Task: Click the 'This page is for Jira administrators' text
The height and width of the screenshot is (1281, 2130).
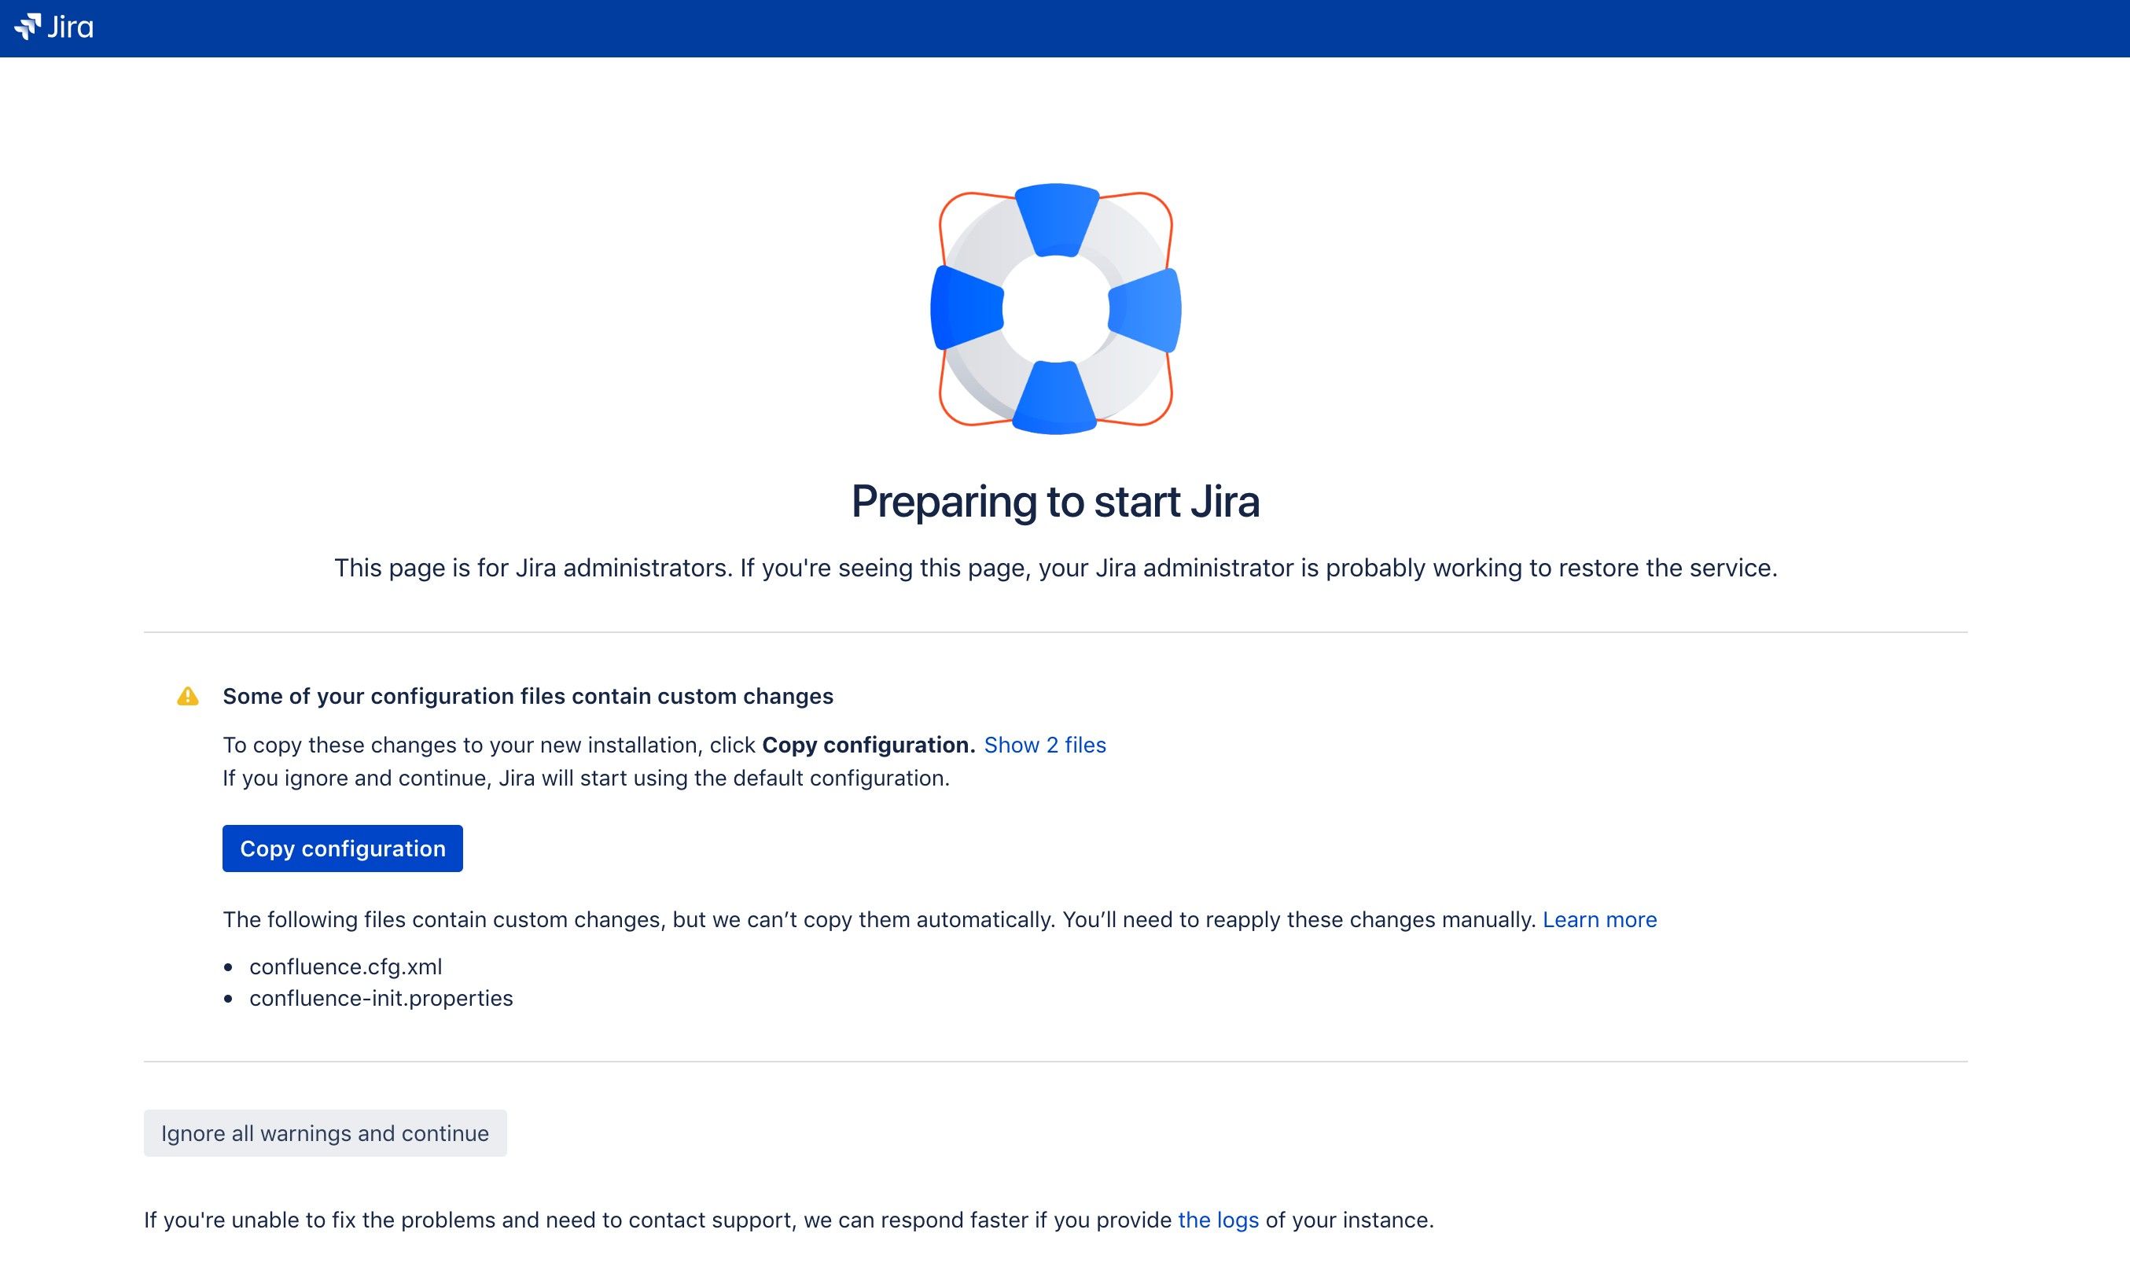Action: pyautogui.click(x=1055, y=568)
